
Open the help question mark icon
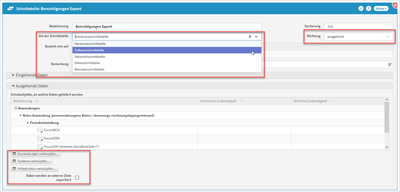tap(368, 9)
